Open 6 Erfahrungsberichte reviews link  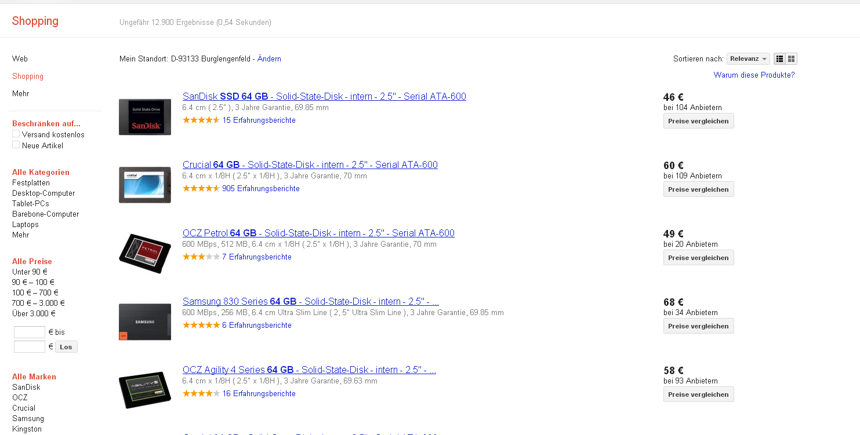click(x=257, y=325)
